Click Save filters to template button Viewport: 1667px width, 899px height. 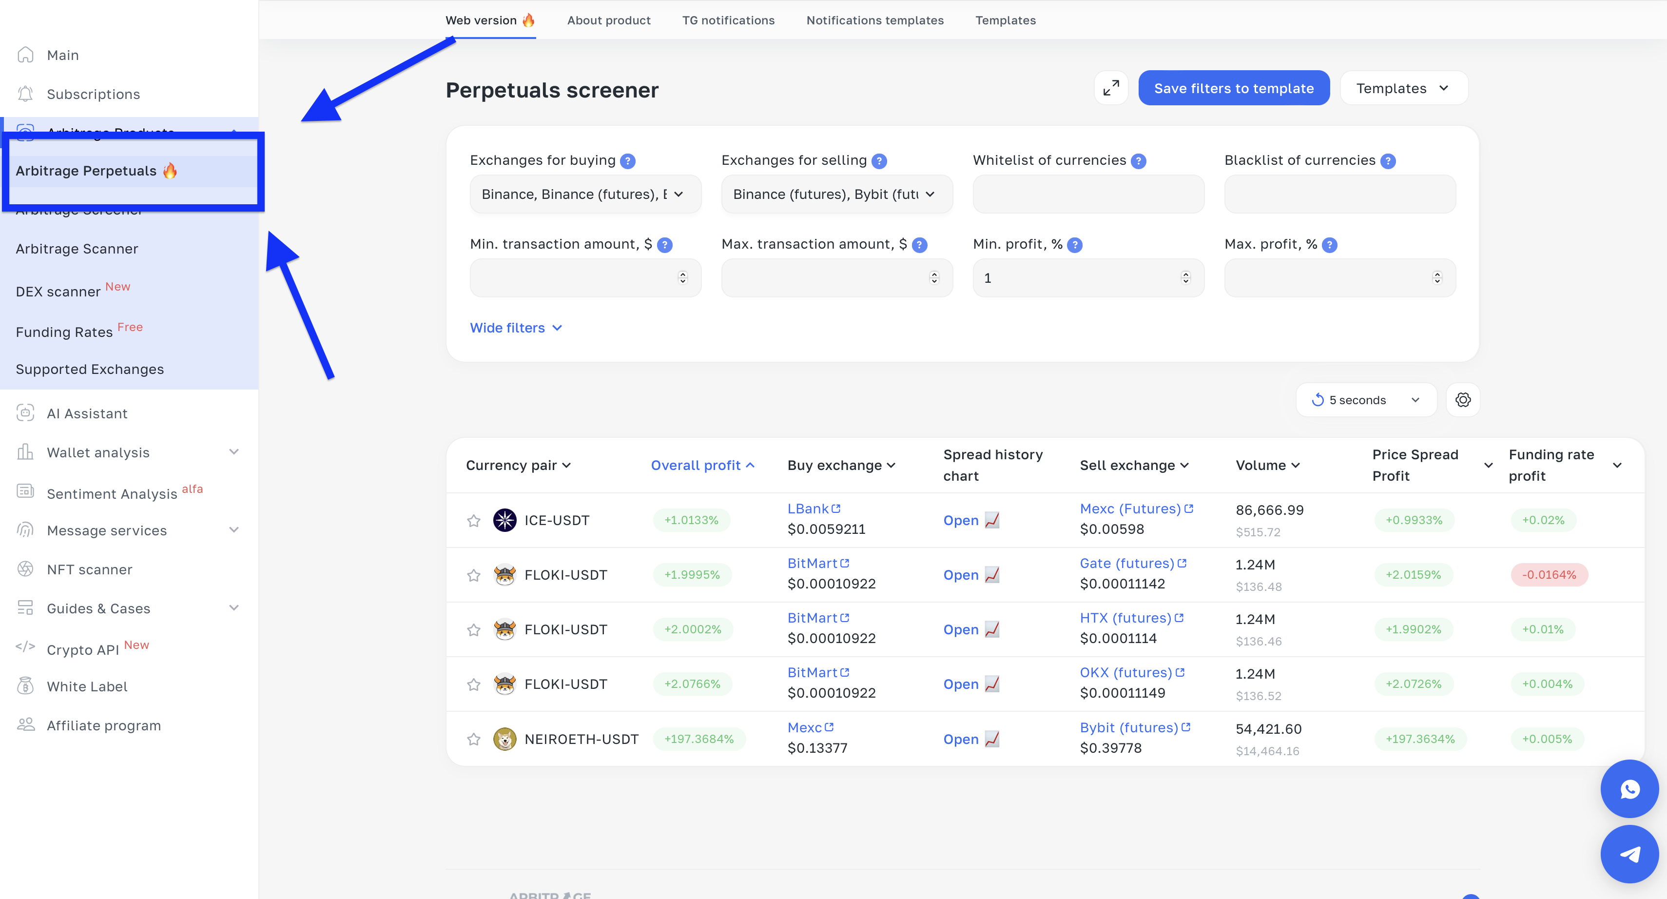[x=1233, y=88]
